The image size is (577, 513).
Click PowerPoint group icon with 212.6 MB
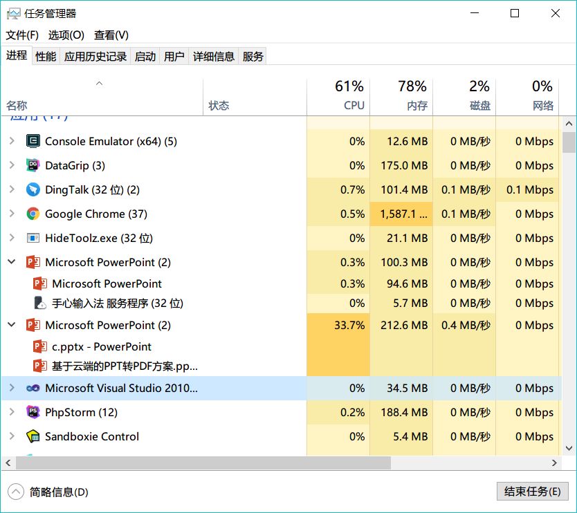(33, 325)
